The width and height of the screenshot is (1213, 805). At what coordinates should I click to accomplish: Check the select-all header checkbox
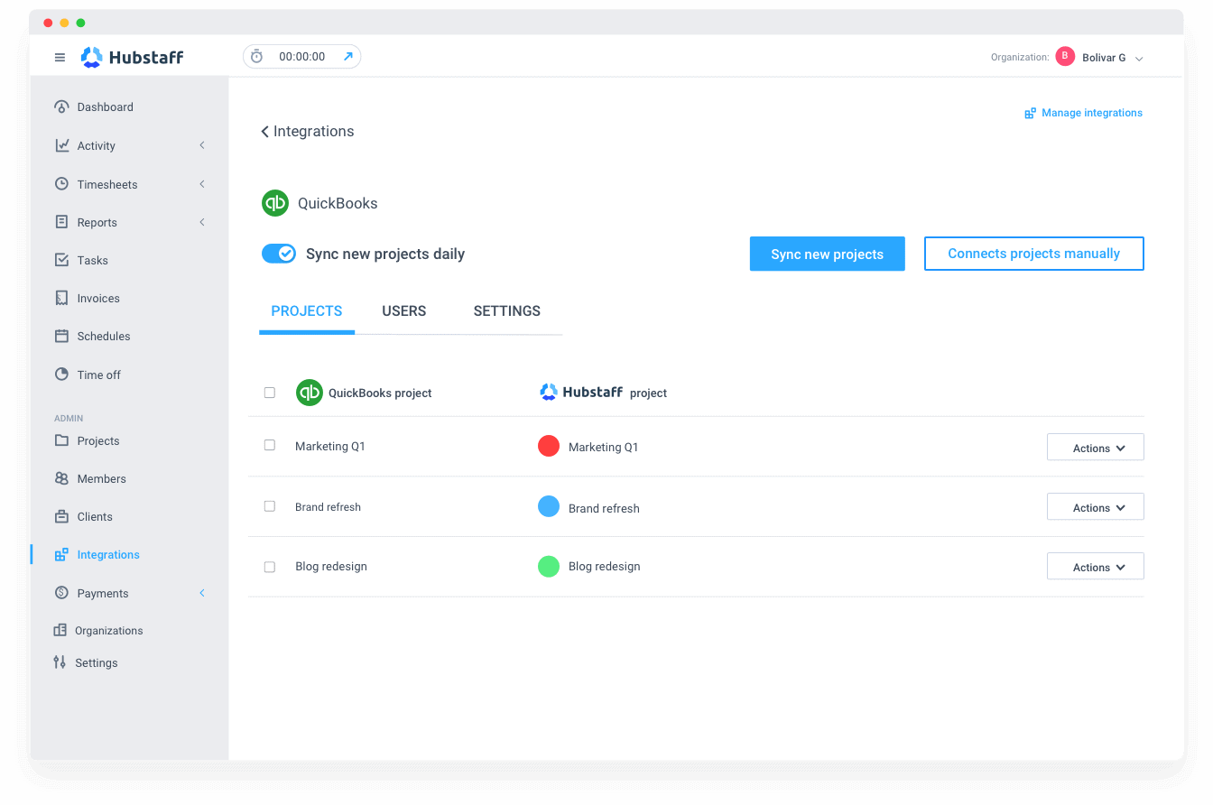[x=270, y=393]
